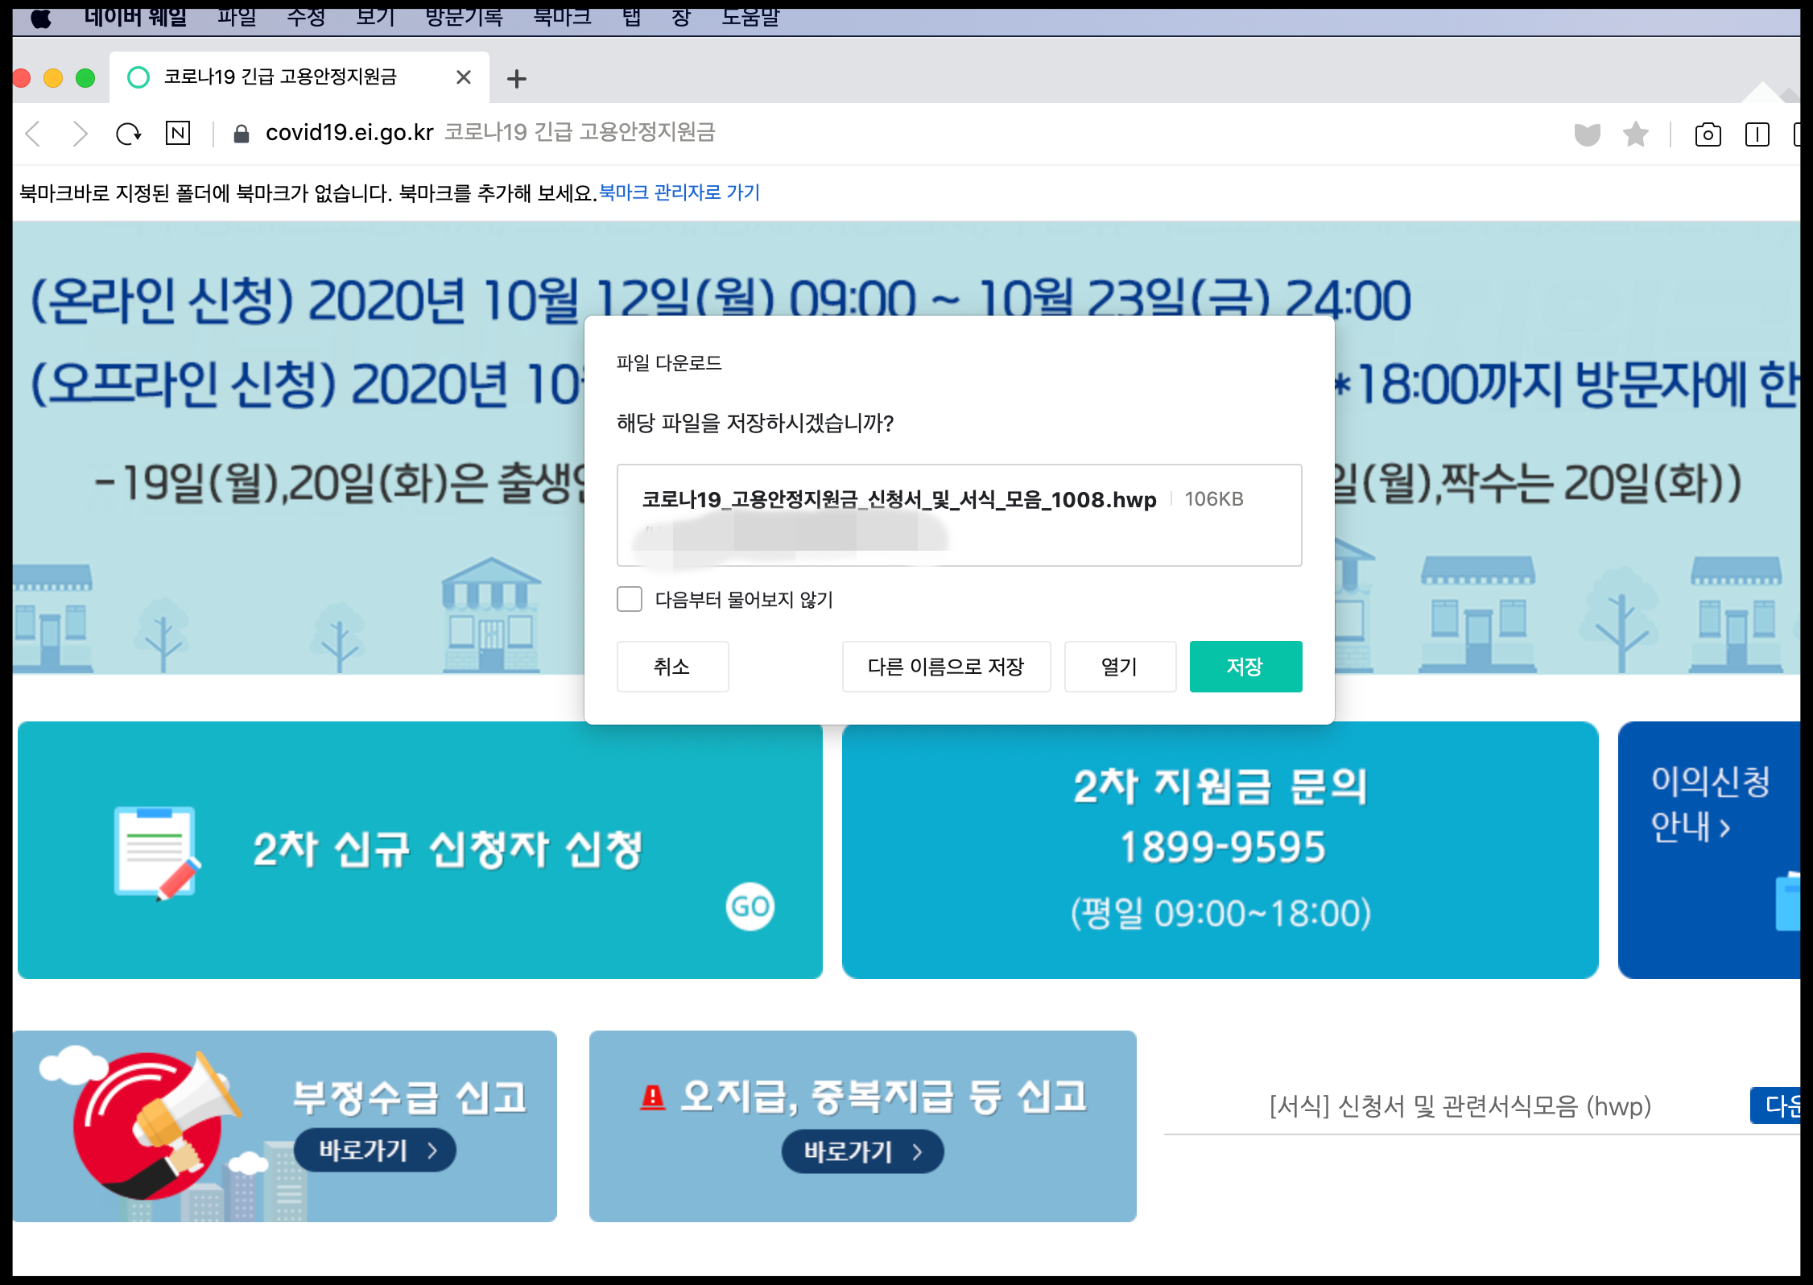
Task: Open the 북마크 관리자로 가기 link
Action: (679, 192)
